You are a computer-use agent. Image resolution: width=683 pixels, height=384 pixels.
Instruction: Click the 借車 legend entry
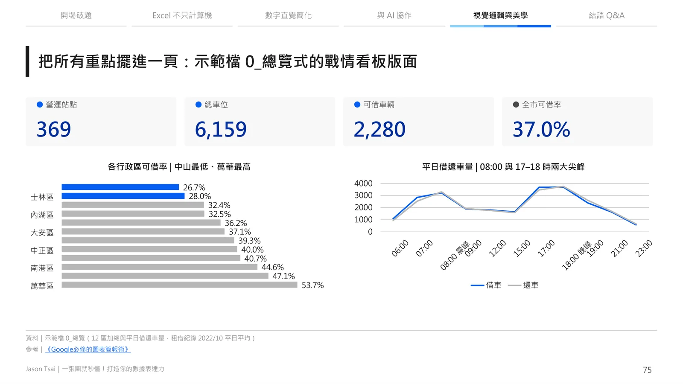pyautogui.click(x=486, y=285)
